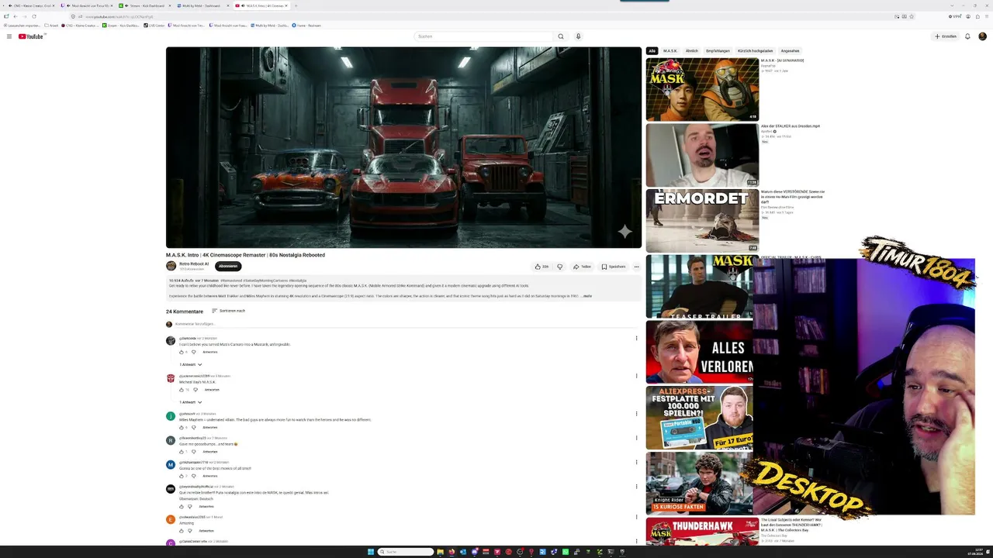Open the video's three-dot more actions menu
This screenshot has height=558, width=993.
point(636,267)
